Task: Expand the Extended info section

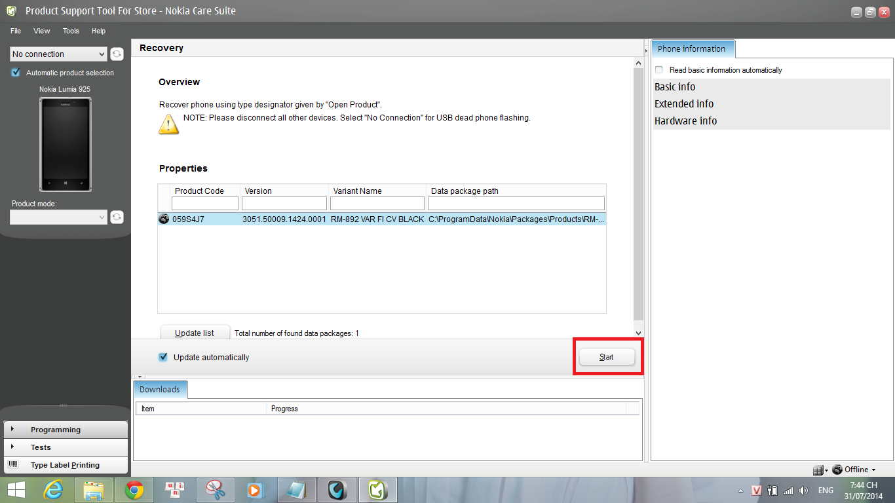Action: 771,104
